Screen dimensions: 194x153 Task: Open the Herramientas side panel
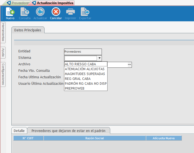pyautogui.click(x=3, y=32)
